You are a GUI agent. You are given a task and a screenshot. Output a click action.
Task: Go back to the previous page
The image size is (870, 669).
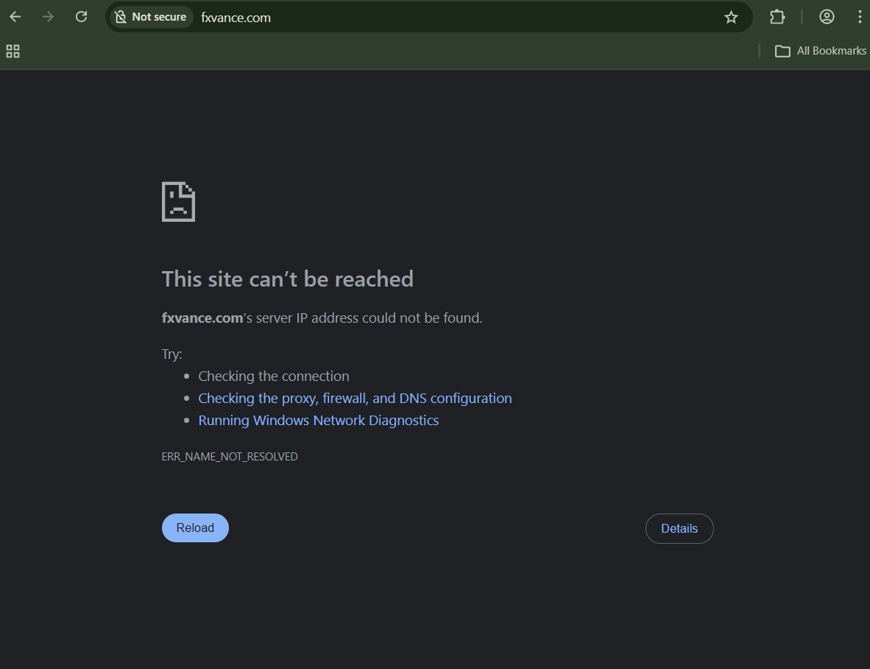pos(15,17)
